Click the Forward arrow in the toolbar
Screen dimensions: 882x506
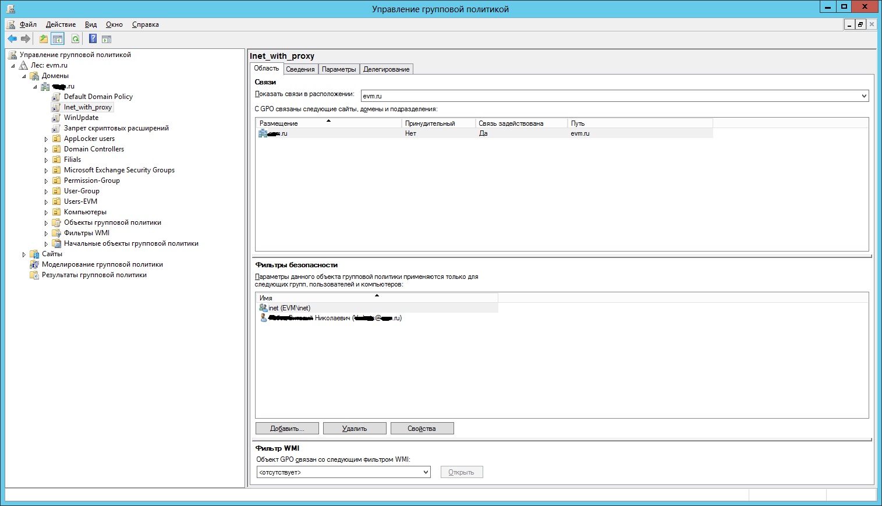tap(26, 39)
